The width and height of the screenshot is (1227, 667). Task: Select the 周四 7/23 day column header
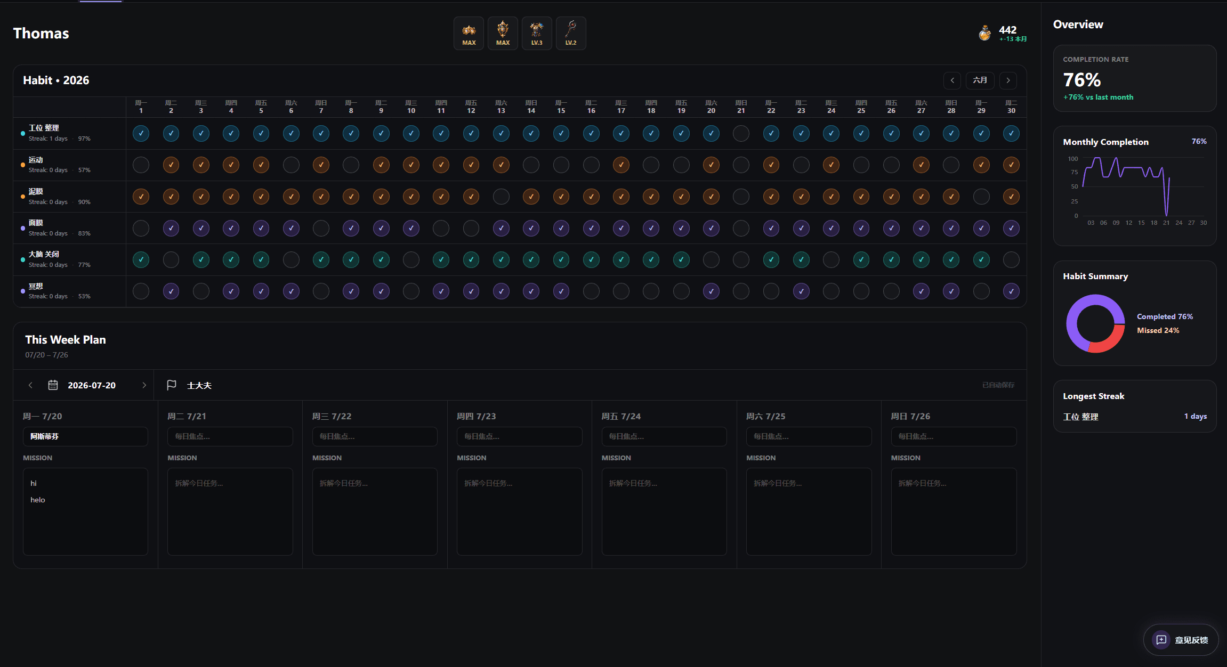pyautogui.click(x=477, y=416)
